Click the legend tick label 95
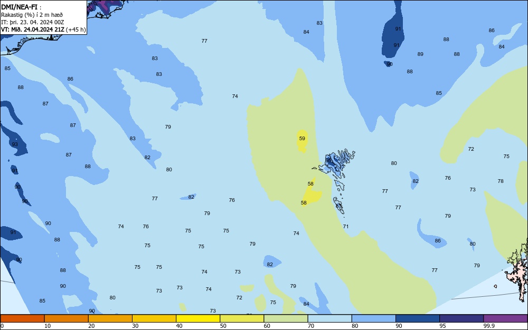The height and width of the screenshot is (330, 528). pyautogui.click(x=442, y=326)
